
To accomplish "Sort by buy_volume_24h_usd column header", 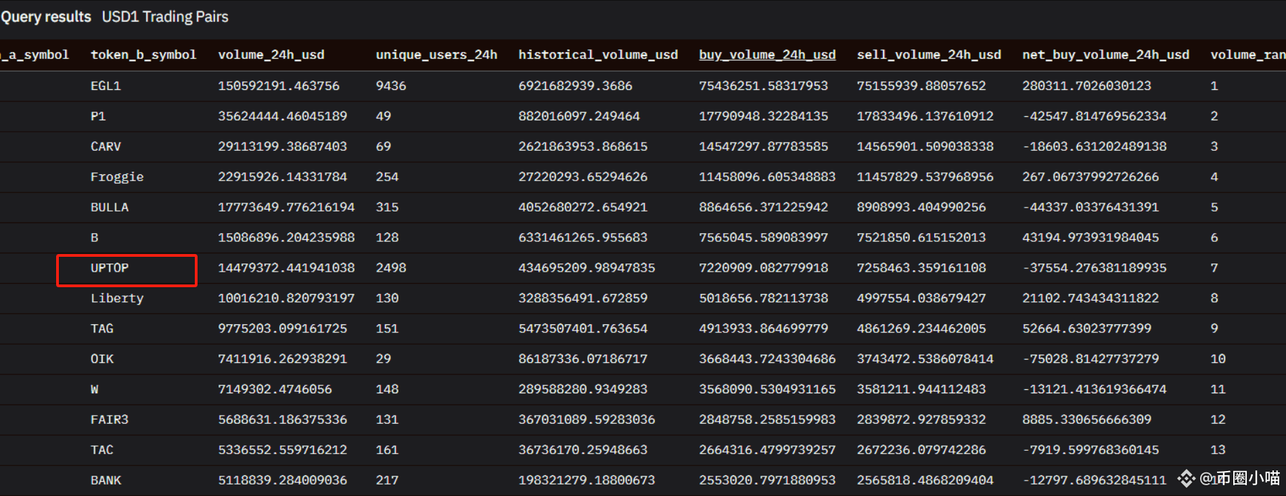I will coord(767,55).
